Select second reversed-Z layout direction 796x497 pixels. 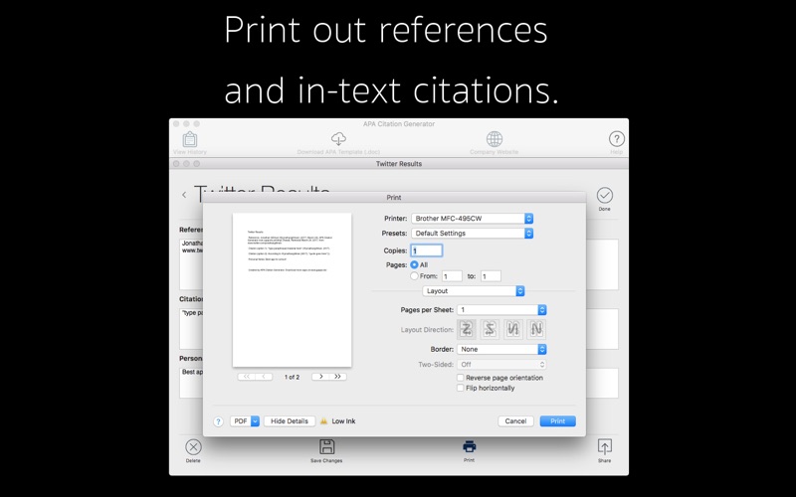click(490, 330)
